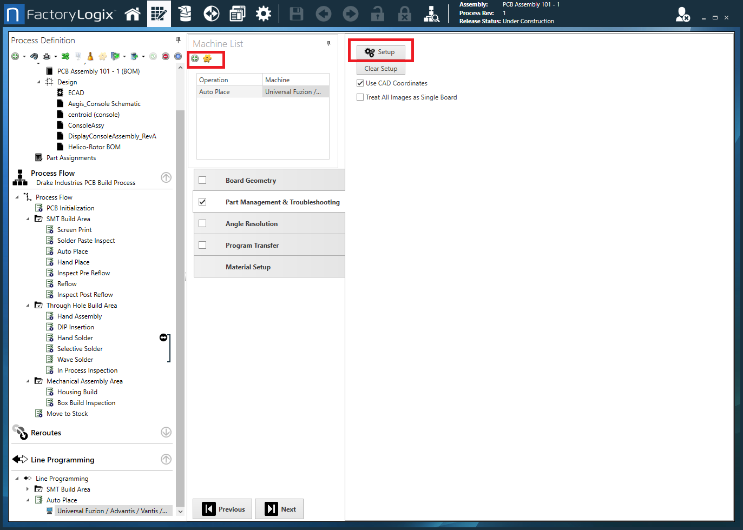Screen dimensions: 743x530
Task: Collapse the Process Flow root node
Action: (x=17, y=196)
